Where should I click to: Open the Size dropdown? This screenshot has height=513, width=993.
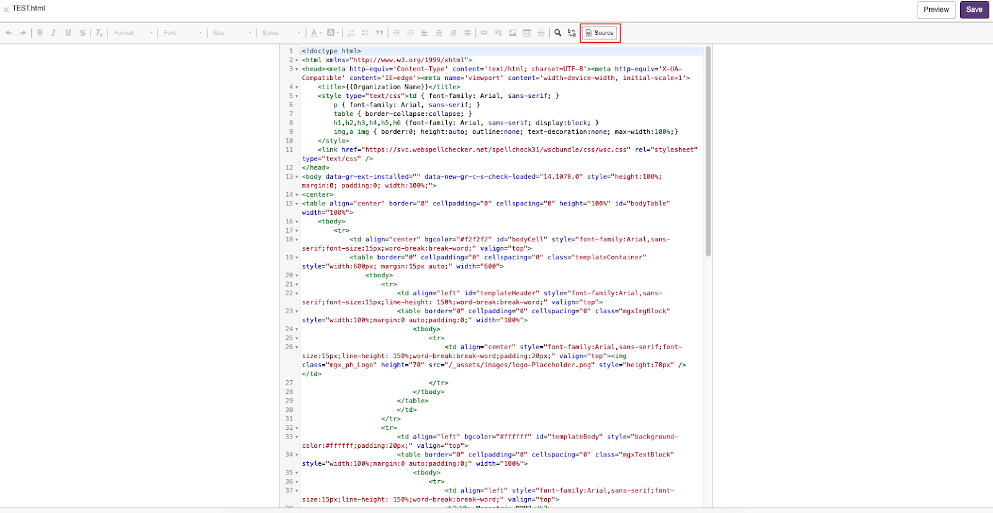coord(232,33)
